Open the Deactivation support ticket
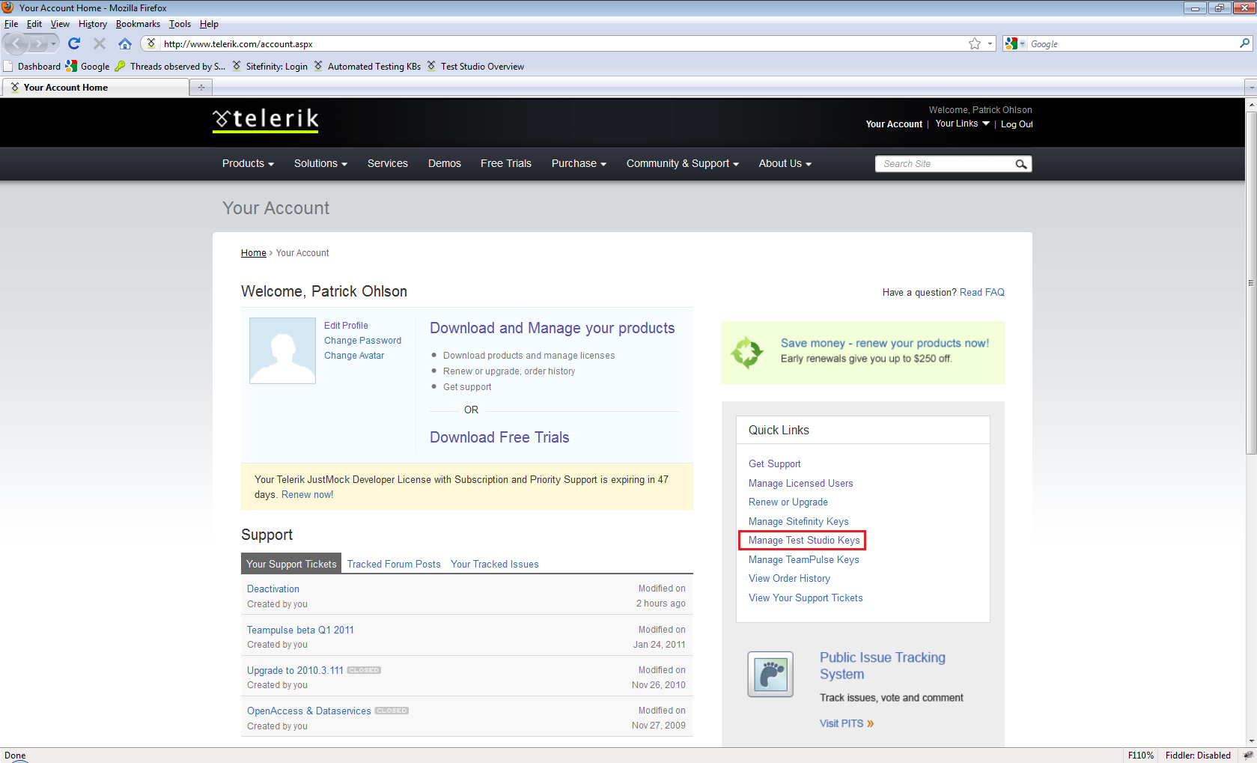1257x763 pixels. [273, 589]
